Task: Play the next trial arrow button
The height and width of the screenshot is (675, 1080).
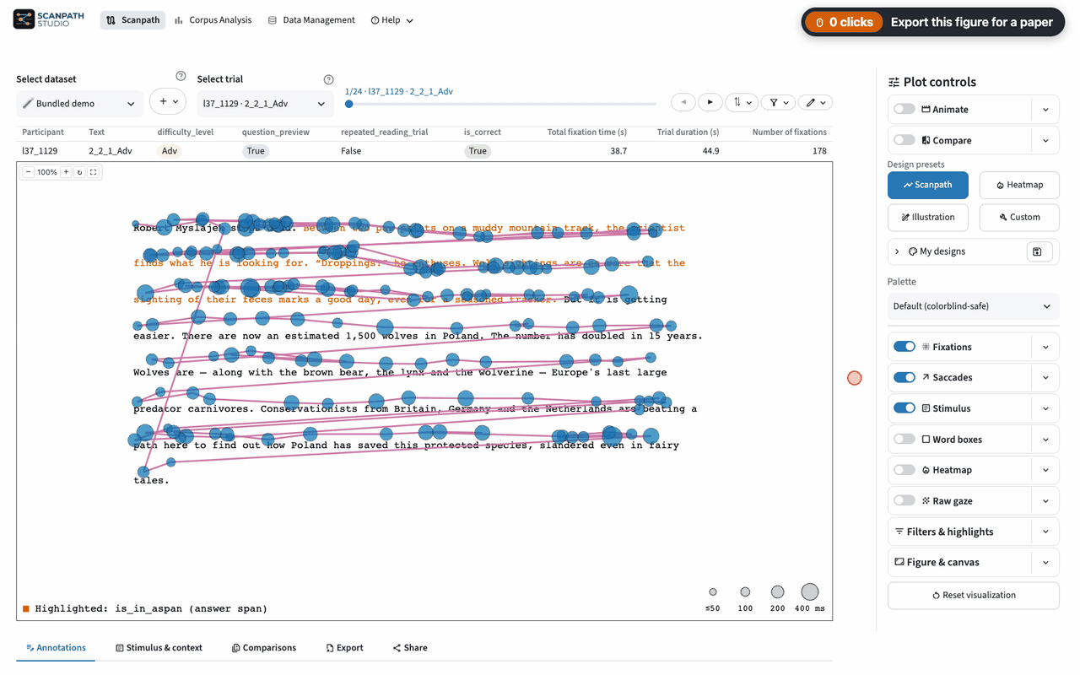Action: [x=710, y=102]
